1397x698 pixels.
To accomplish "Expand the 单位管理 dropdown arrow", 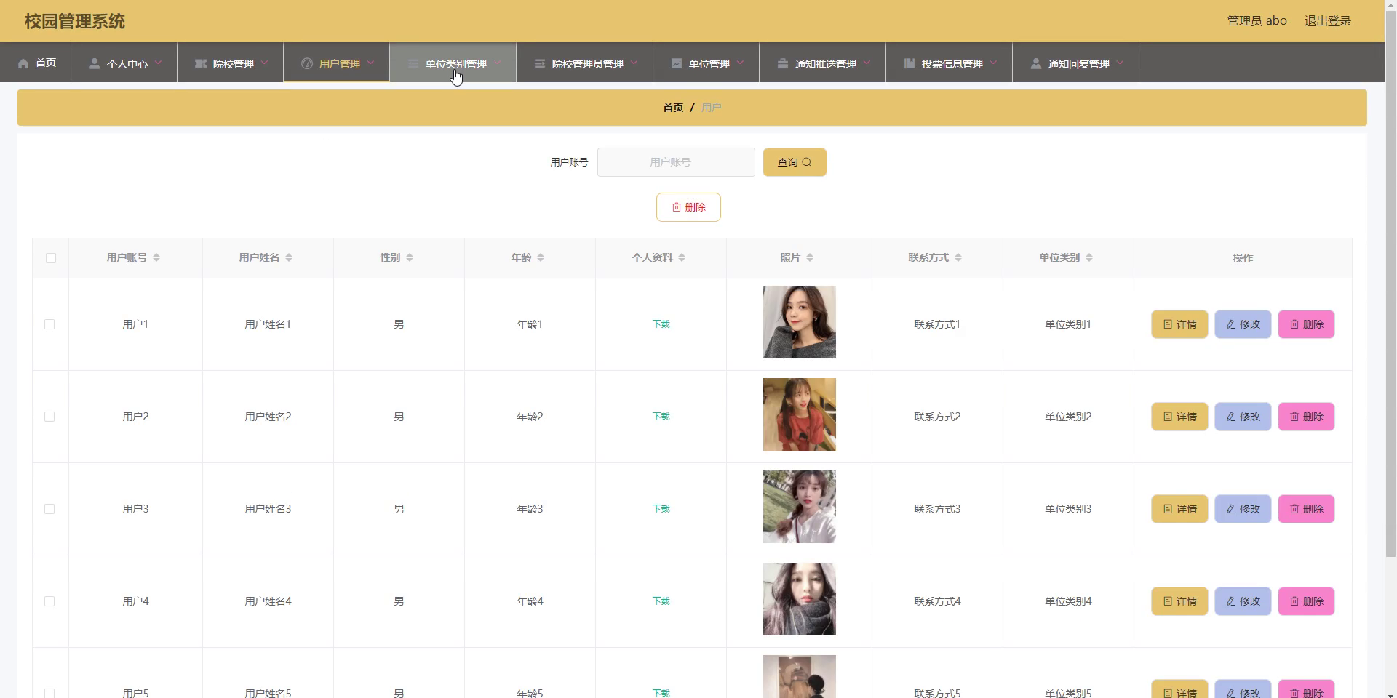I will click(740, 63).
